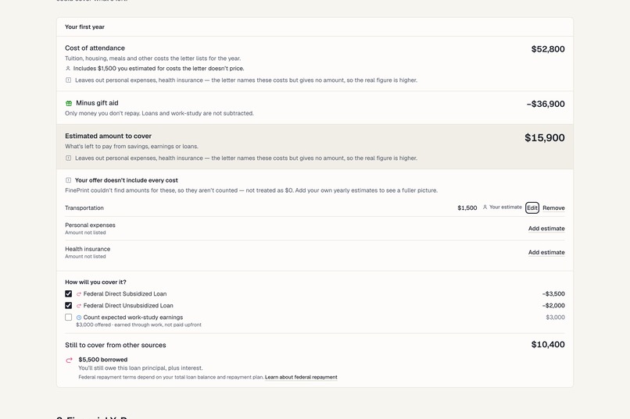Click the 'Minus gift aid' heading

(97, 103)
